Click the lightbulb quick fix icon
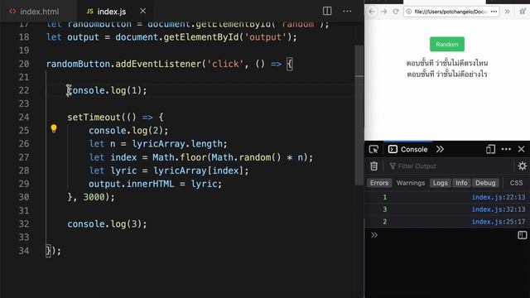The height and width of the screenshot is (298, 530). coord(54,128)
